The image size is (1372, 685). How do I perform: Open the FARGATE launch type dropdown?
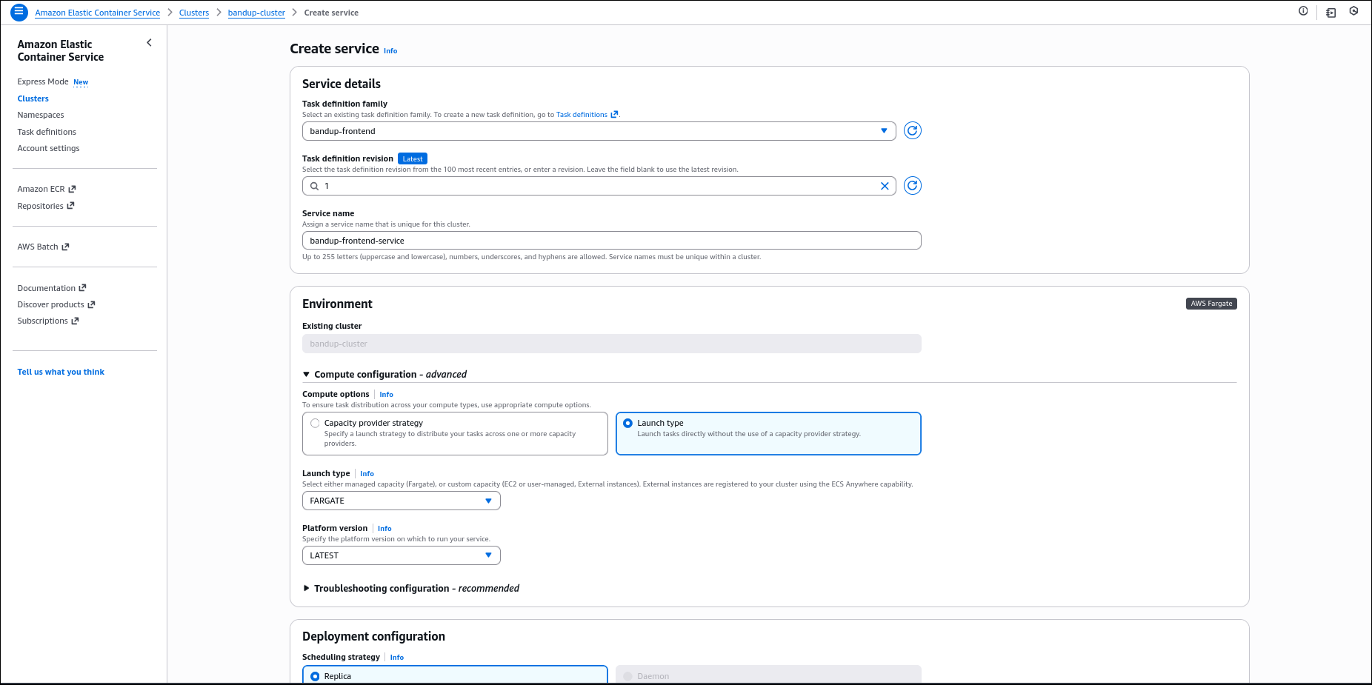[401, 501]
